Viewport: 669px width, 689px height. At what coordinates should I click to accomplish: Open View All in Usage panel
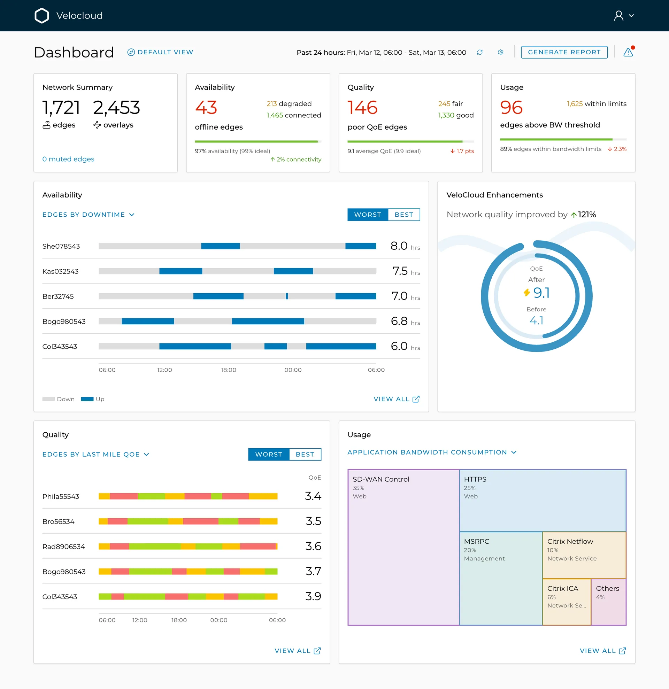602,651
